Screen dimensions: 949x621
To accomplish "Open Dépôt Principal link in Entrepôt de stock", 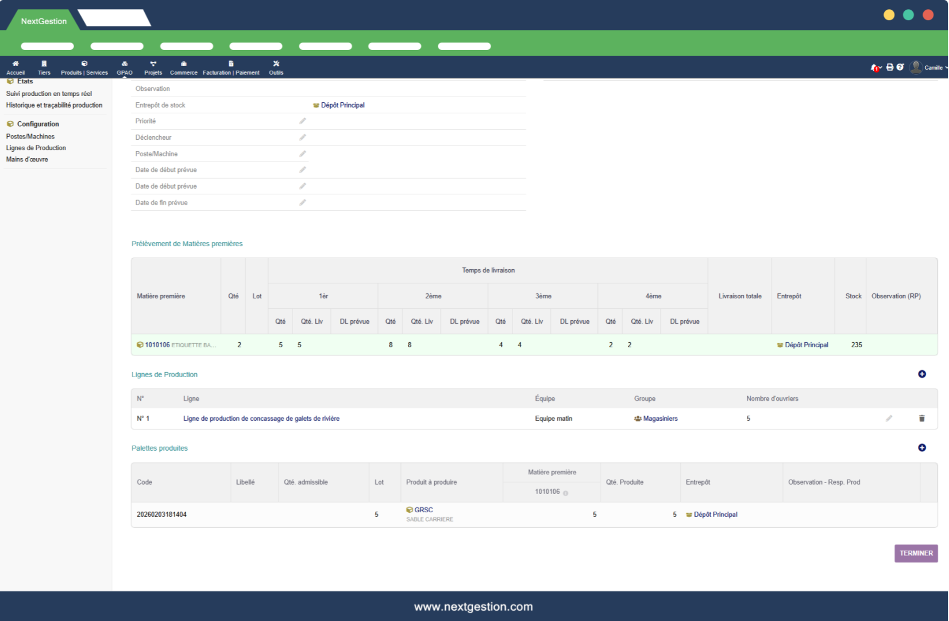I will coord(342,105).
